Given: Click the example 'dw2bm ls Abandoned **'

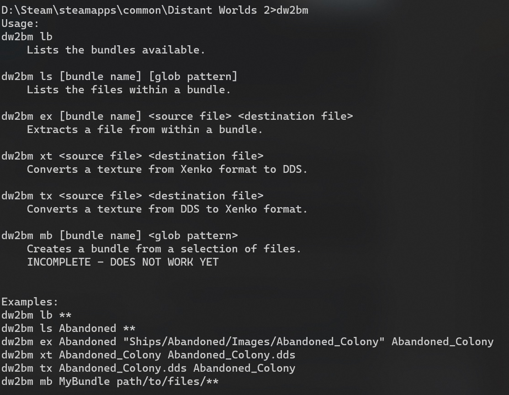Looking at the screenshot, I should pos(68,328).
